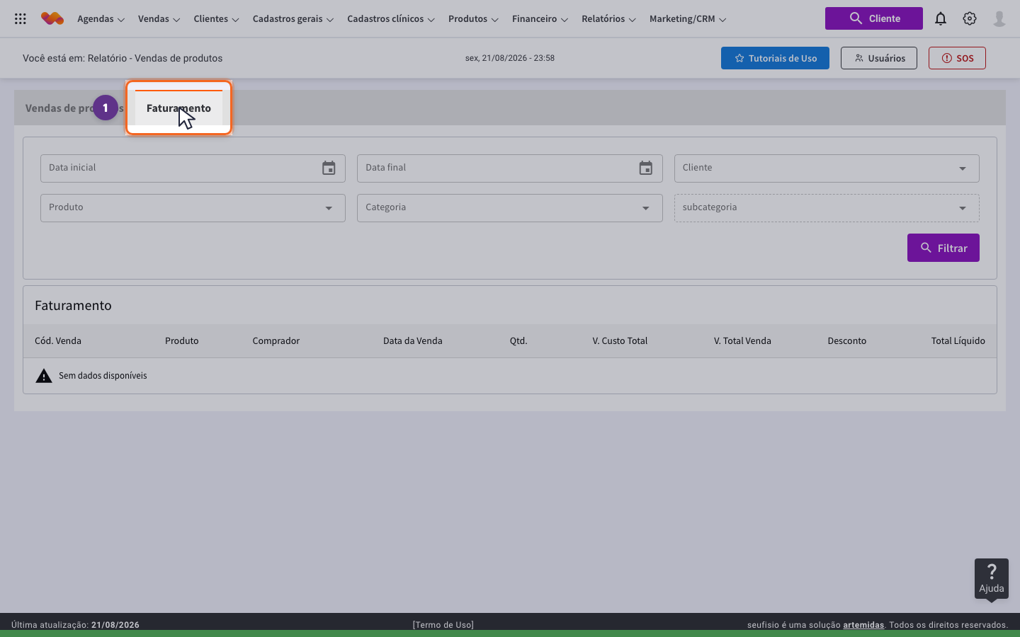
Task: Click the SOS button
Action: click(957, 58)
